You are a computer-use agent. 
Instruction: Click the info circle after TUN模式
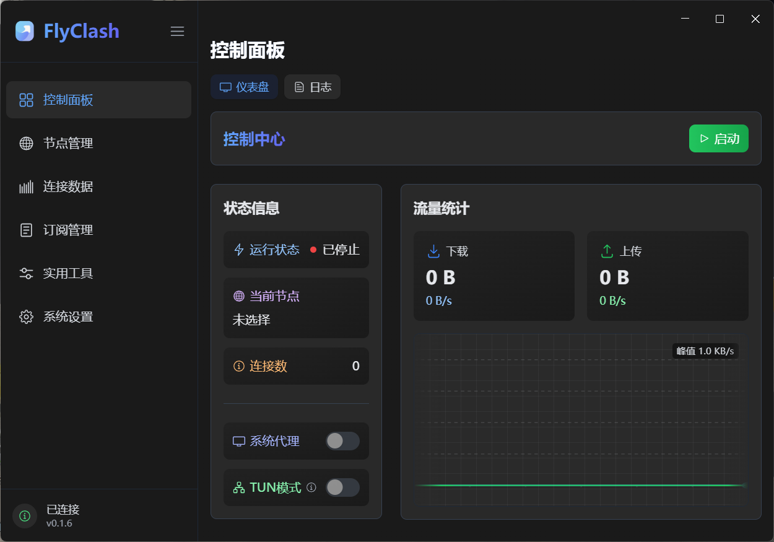coord(311,487)
